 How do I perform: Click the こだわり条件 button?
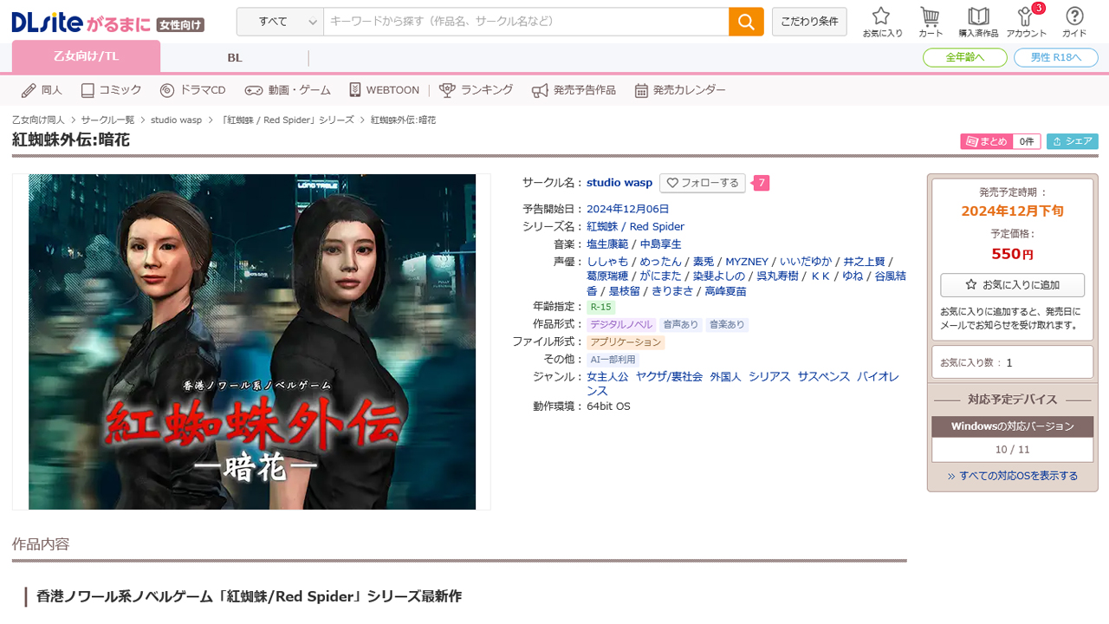coord(809,22)
